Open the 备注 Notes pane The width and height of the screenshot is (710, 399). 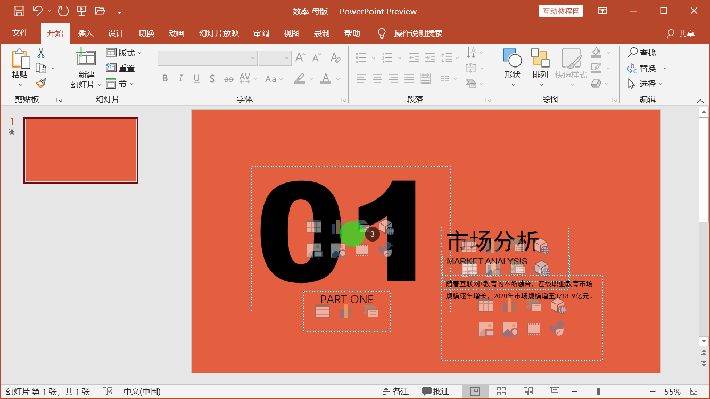(x=395, y=392)
